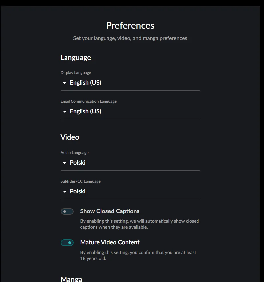Select the Manga section heading
The height and width of the screenshot is (282, 264).
pyautogui.click(x=71, y=279)
